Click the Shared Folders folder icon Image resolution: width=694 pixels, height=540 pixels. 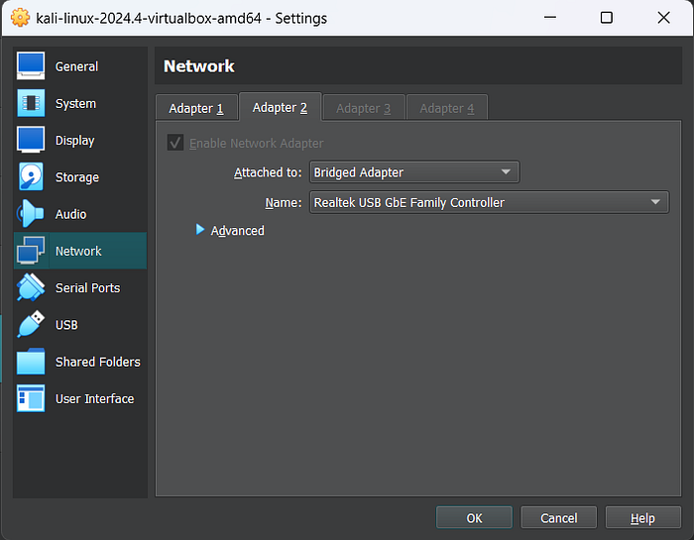pos(31,362)
